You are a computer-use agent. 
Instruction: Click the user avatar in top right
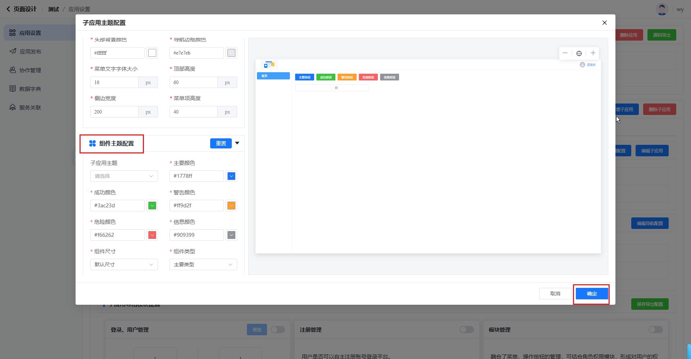coord(661,9)
